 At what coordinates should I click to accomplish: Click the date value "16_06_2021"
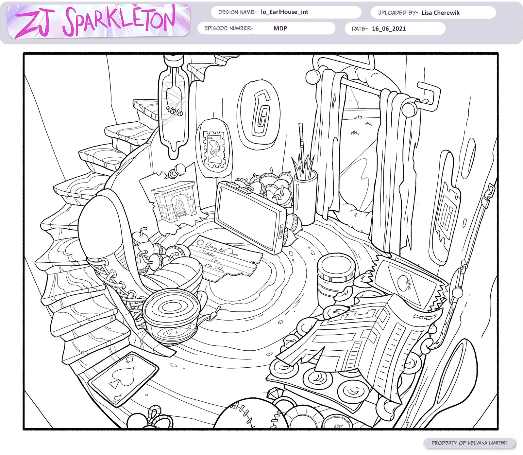click(x=389, y=29)
